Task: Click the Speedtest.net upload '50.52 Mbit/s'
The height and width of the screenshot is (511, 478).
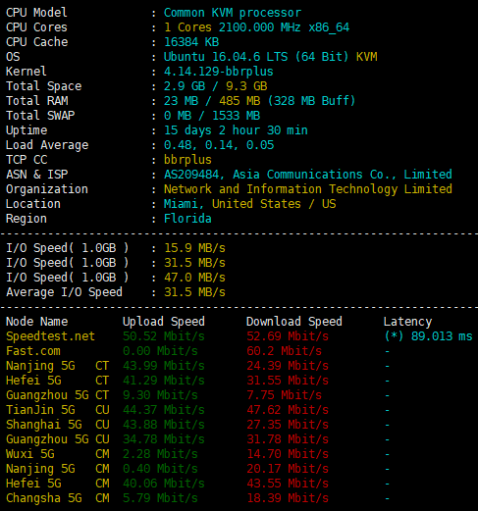Action: (164, 336)
